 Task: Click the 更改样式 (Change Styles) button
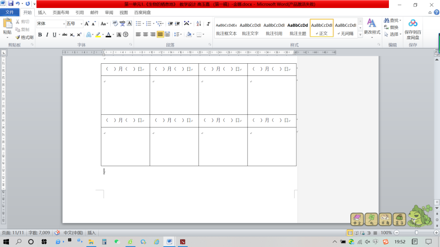click(x=372, y=27)
